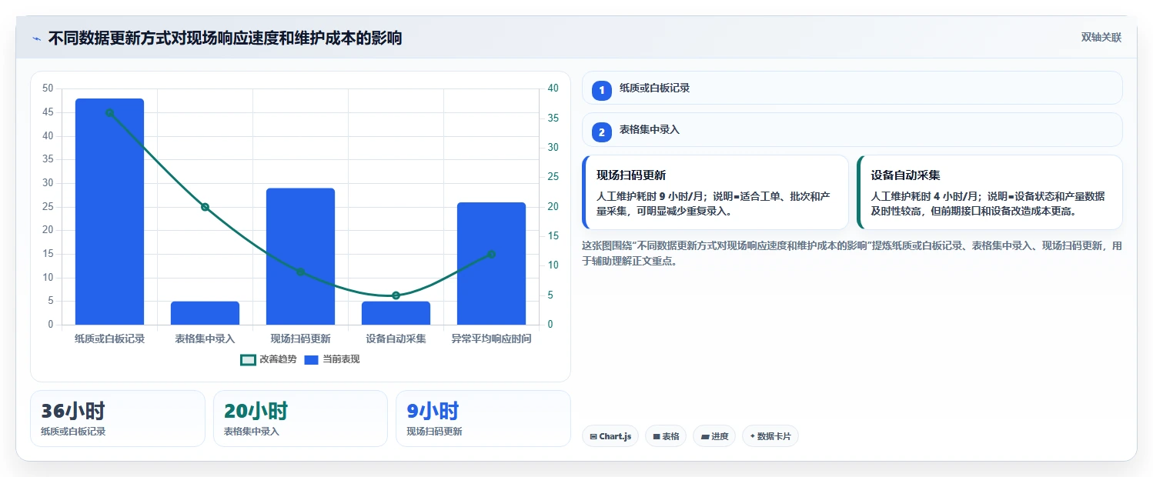Click the x-axis label 设备自动采集
Image resolution: width=1153 pixels, height=477 pixels.
(396, 339)
